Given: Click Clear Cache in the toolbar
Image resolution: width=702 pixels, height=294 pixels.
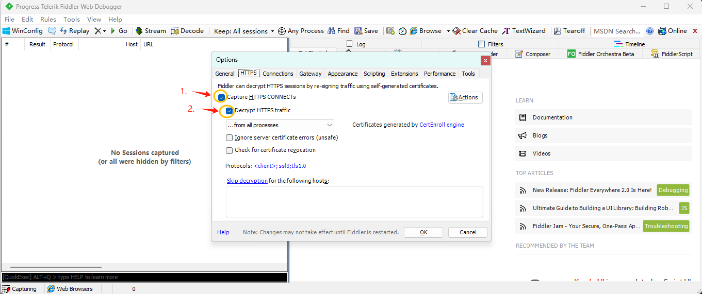Looking at the screenshot, I should (x=475, y=31).
